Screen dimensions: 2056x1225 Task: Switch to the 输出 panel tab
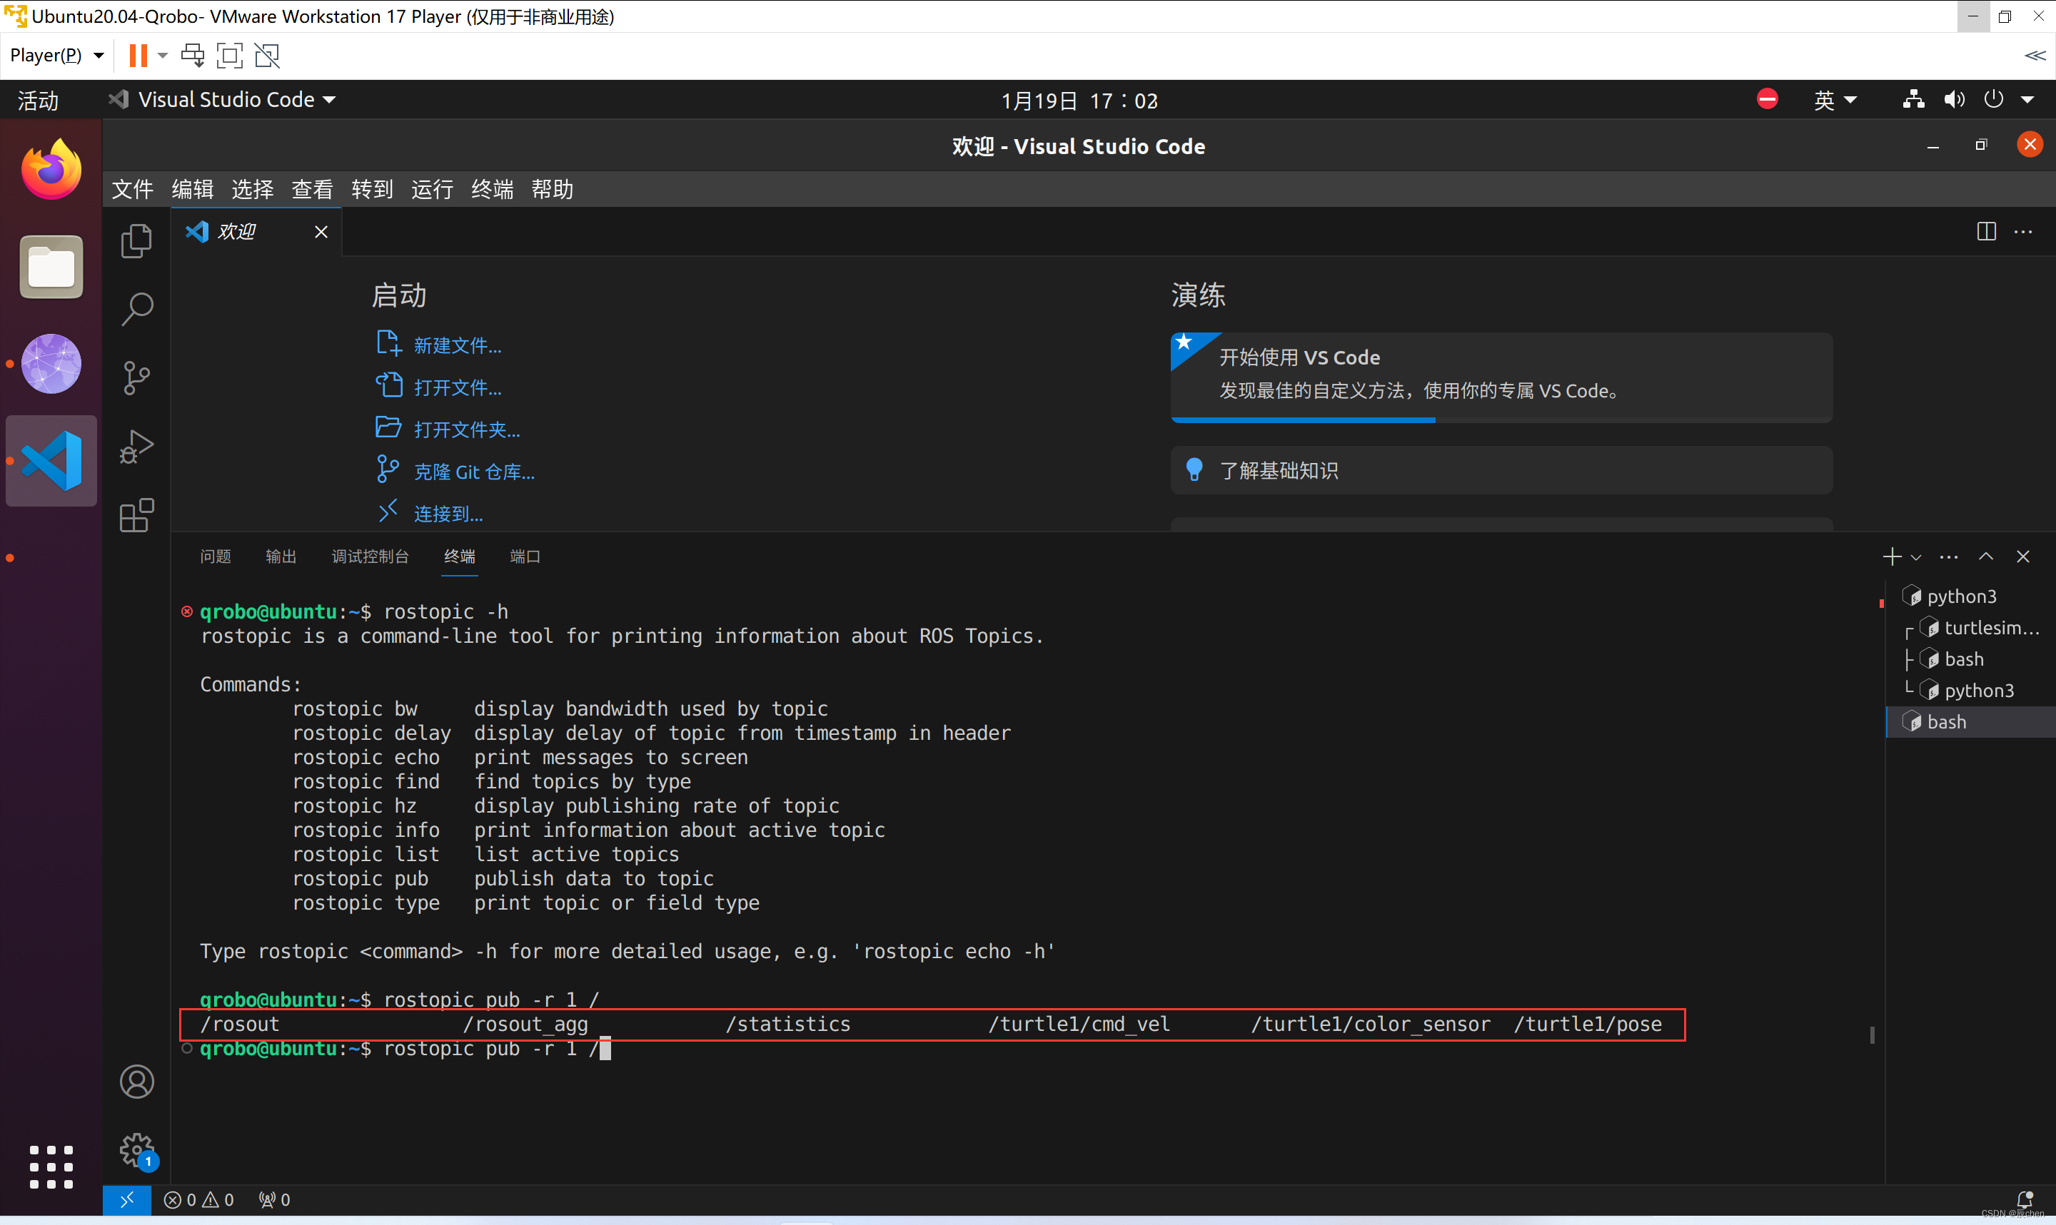(x=281, y=557)
